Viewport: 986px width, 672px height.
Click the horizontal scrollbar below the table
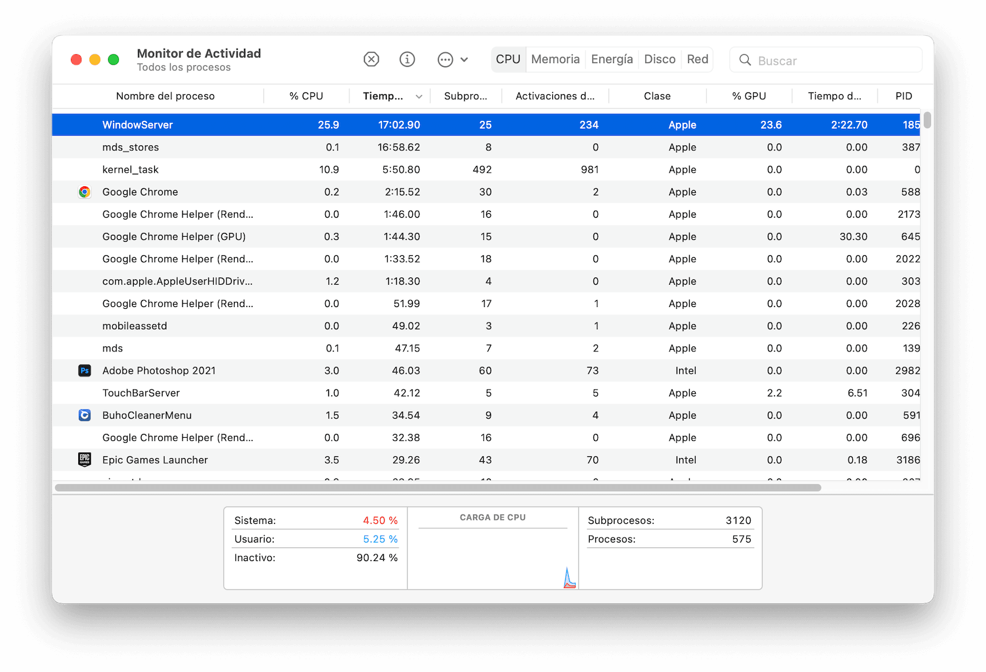click(438, 488)
